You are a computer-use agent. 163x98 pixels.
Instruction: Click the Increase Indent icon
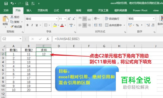click(100, 25)
